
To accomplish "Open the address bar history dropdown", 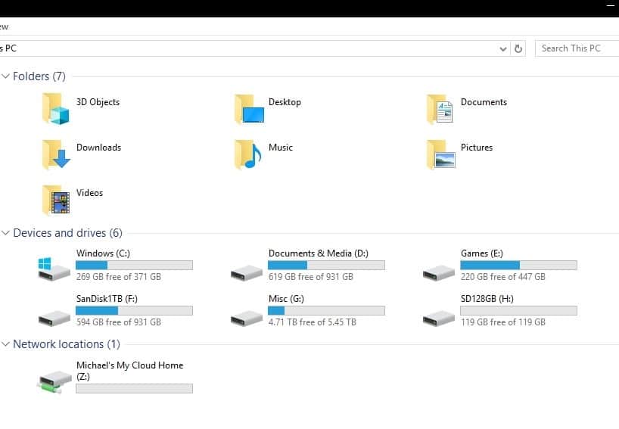I will (x=503, y=49).
